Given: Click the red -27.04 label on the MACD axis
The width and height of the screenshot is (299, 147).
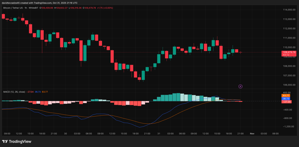Looking at the screenshot, I should tap(286, 102).
